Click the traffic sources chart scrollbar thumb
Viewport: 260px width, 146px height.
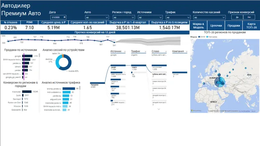[80, 88]
